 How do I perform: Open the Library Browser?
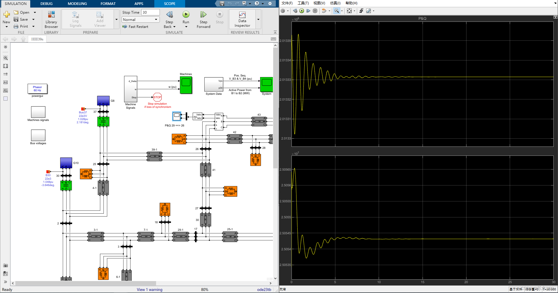point(51,19)
